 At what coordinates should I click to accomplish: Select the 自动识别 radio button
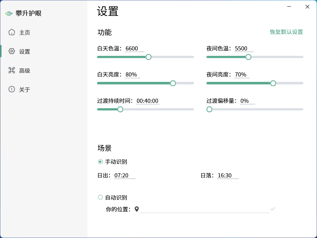coord(100,197)
